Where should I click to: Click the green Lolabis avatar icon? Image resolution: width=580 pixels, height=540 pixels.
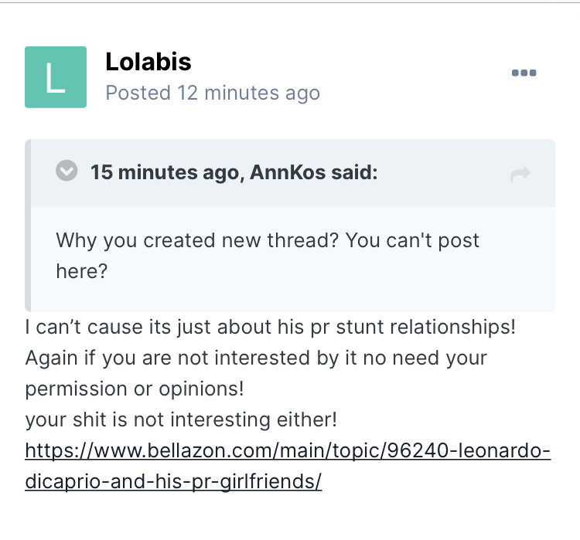tap(56, 76)
